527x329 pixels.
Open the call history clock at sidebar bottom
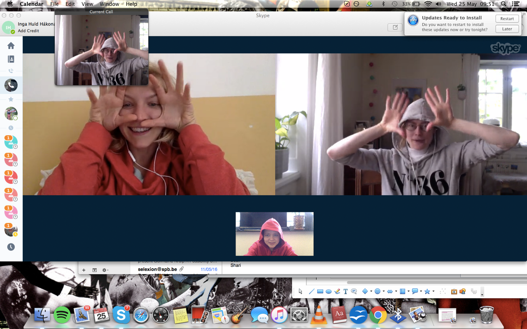pos(11,247)
